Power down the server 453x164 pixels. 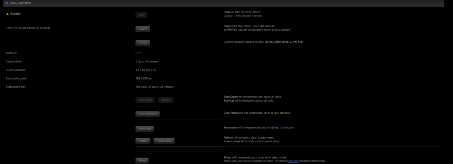(164, 141)
